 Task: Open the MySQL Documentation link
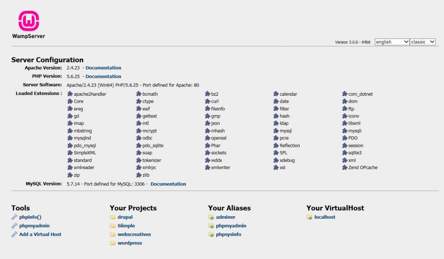pyautogui.click(x=168, y=184)
